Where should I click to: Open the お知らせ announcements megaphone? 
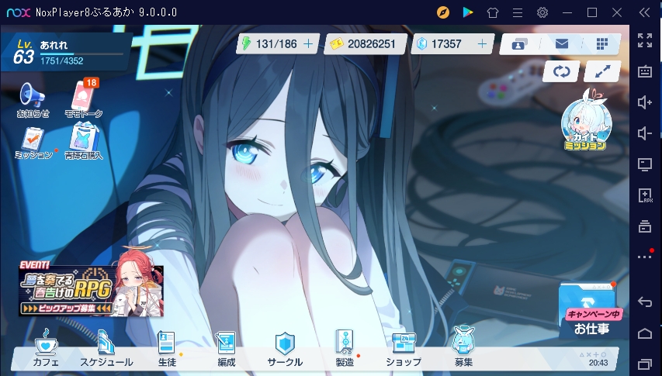pos(33,99)
